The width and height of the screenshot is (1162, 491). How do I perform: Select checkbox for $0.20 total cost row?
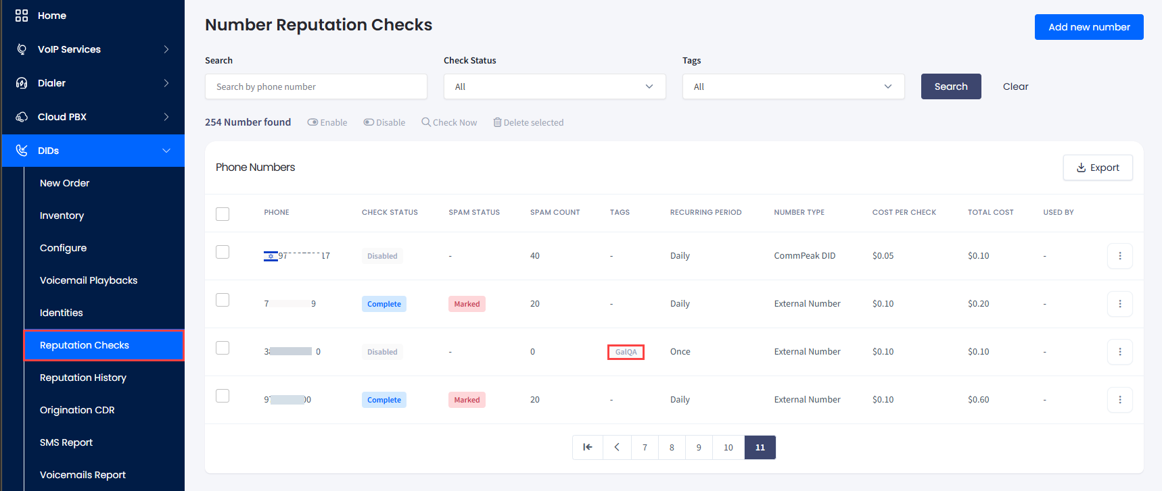[223, 300]
